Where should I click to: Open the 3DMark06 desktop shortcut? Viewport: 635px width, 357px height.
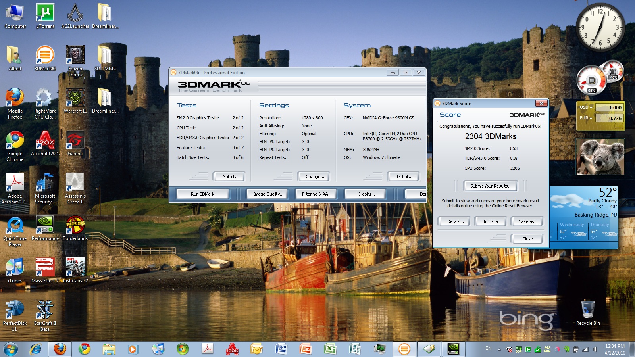(45, 56)
